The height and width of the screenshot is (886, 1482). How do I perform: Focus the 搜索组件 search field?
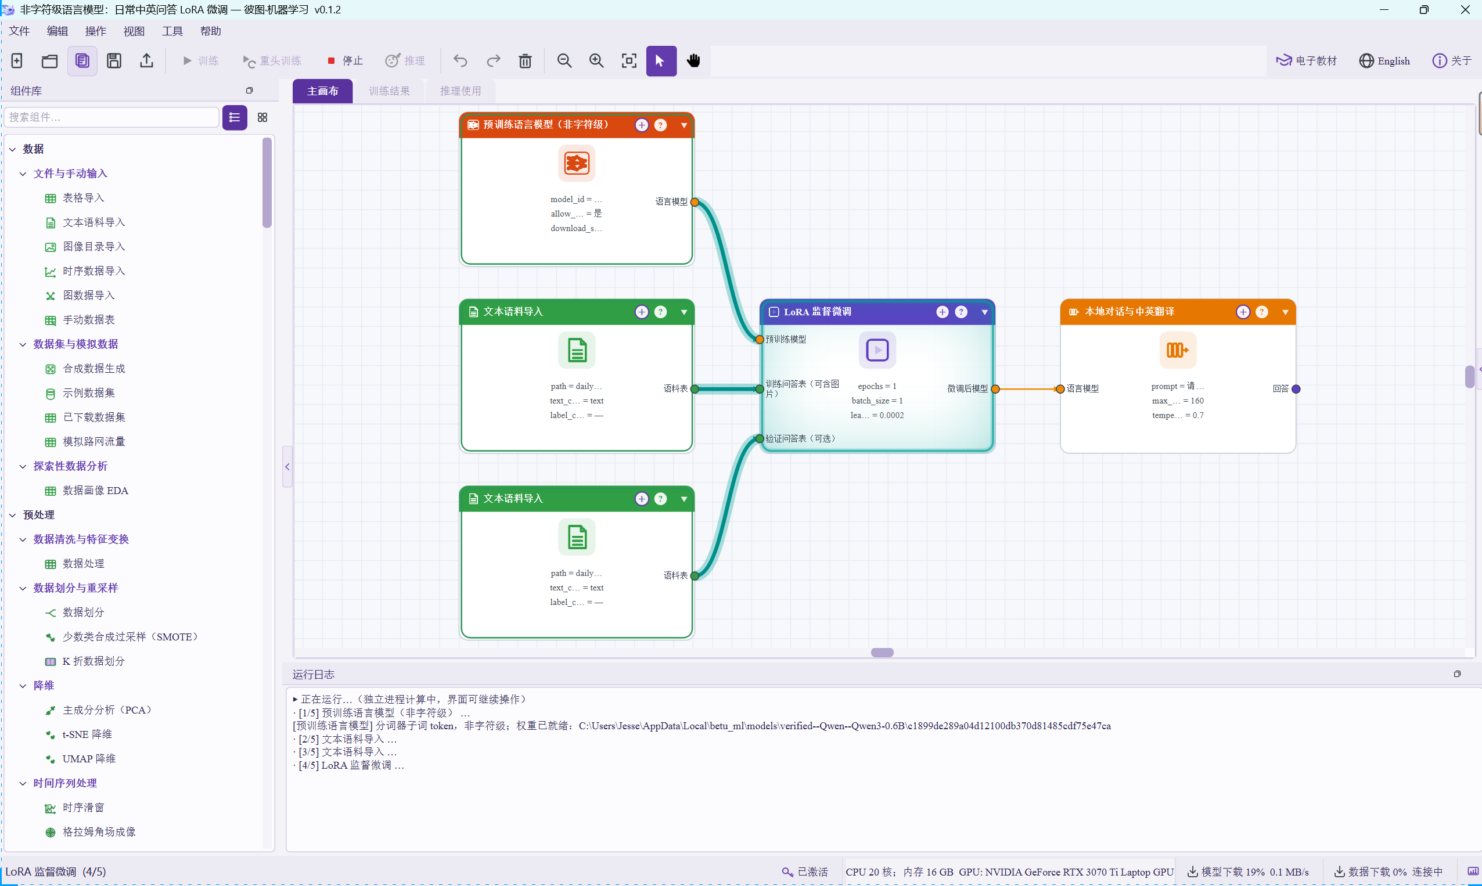click(111, 118)
